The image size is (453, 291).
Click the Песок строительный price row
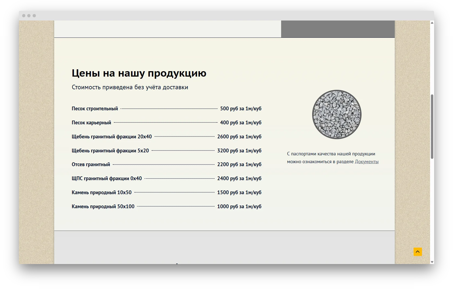94,108
